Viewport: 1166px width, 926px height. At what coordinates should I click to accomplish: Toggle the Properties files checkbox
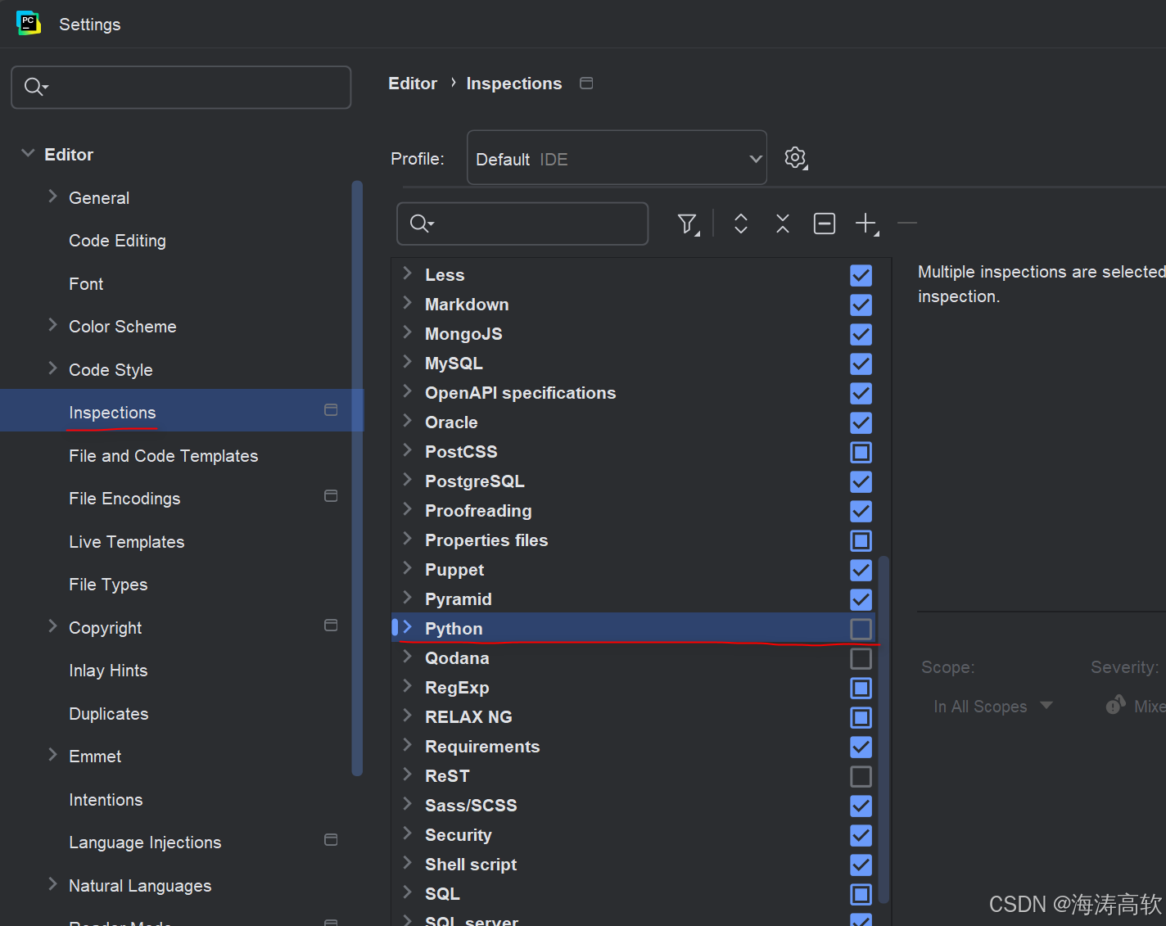[x=861, y=540]
